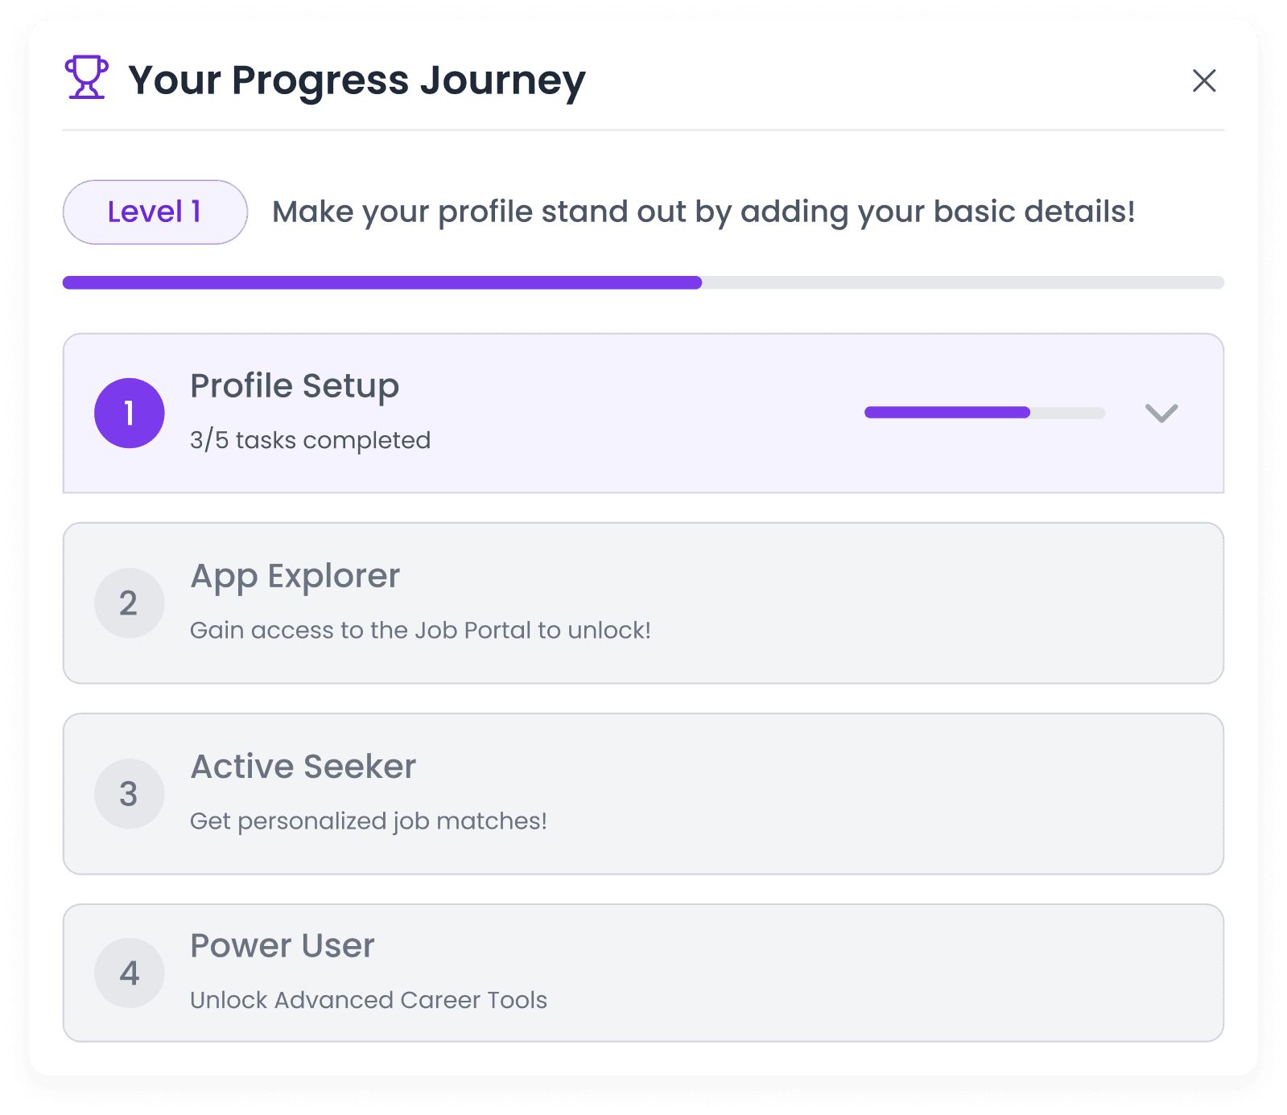Click the Make your profile stand out text
The width and height of the screenshot is (1287, 1115).
tap(704, 212)
